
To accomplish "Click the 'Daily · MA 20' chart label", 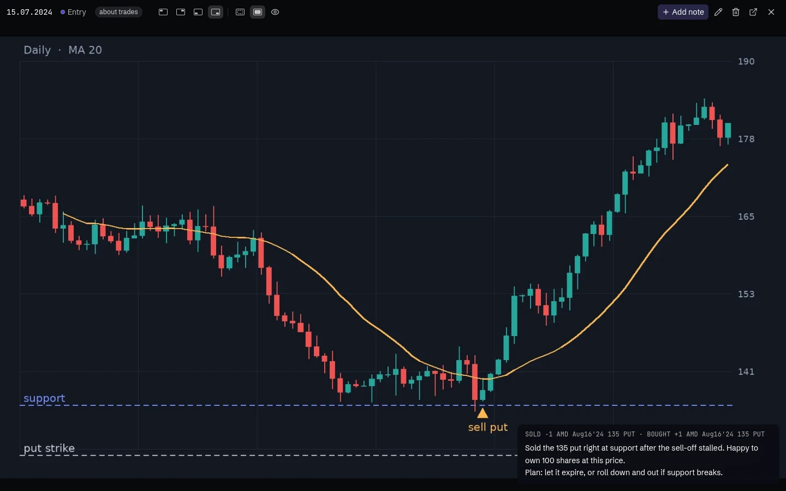I will [x=63, y=50].
